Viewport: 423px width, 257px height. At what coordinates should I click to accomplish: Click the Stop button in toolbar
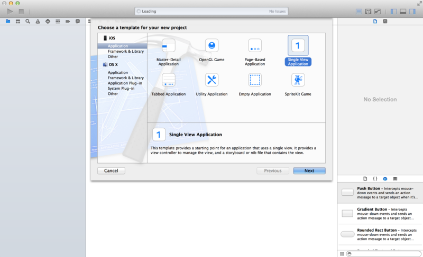21,11
